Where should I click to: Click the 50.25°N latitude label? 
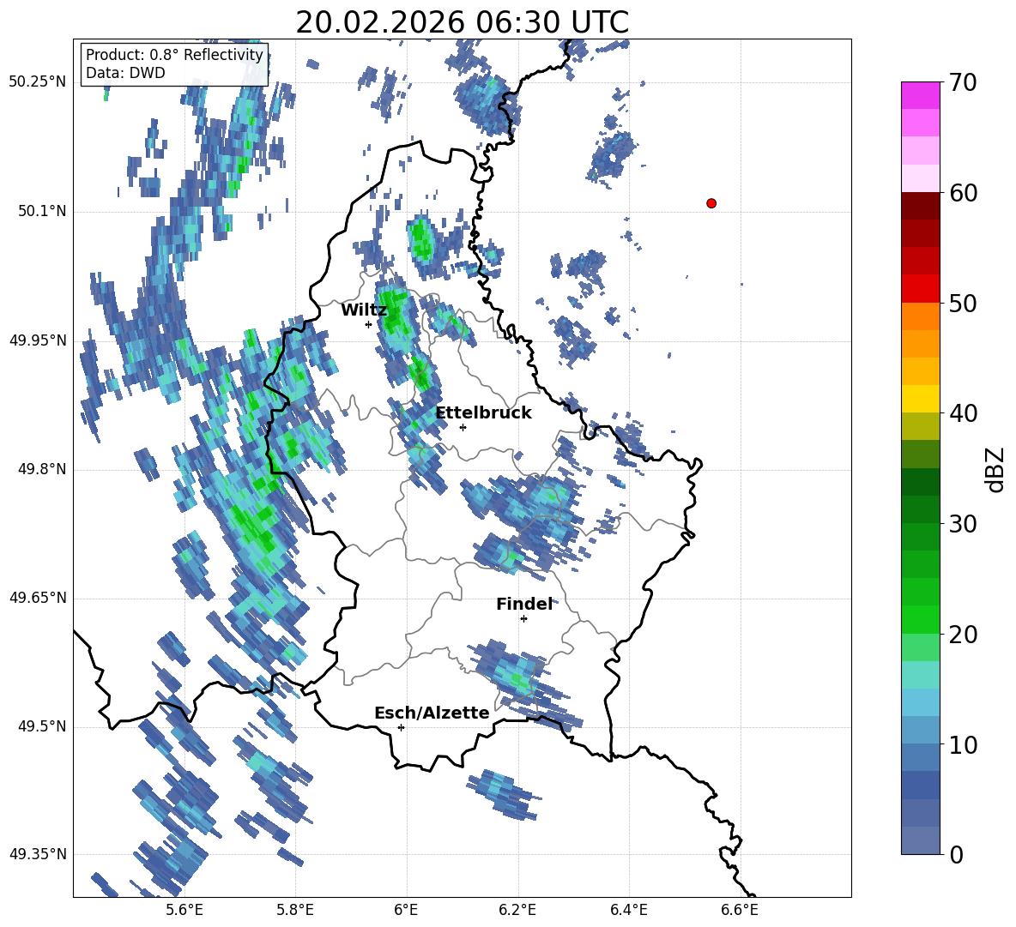(38, 82)
